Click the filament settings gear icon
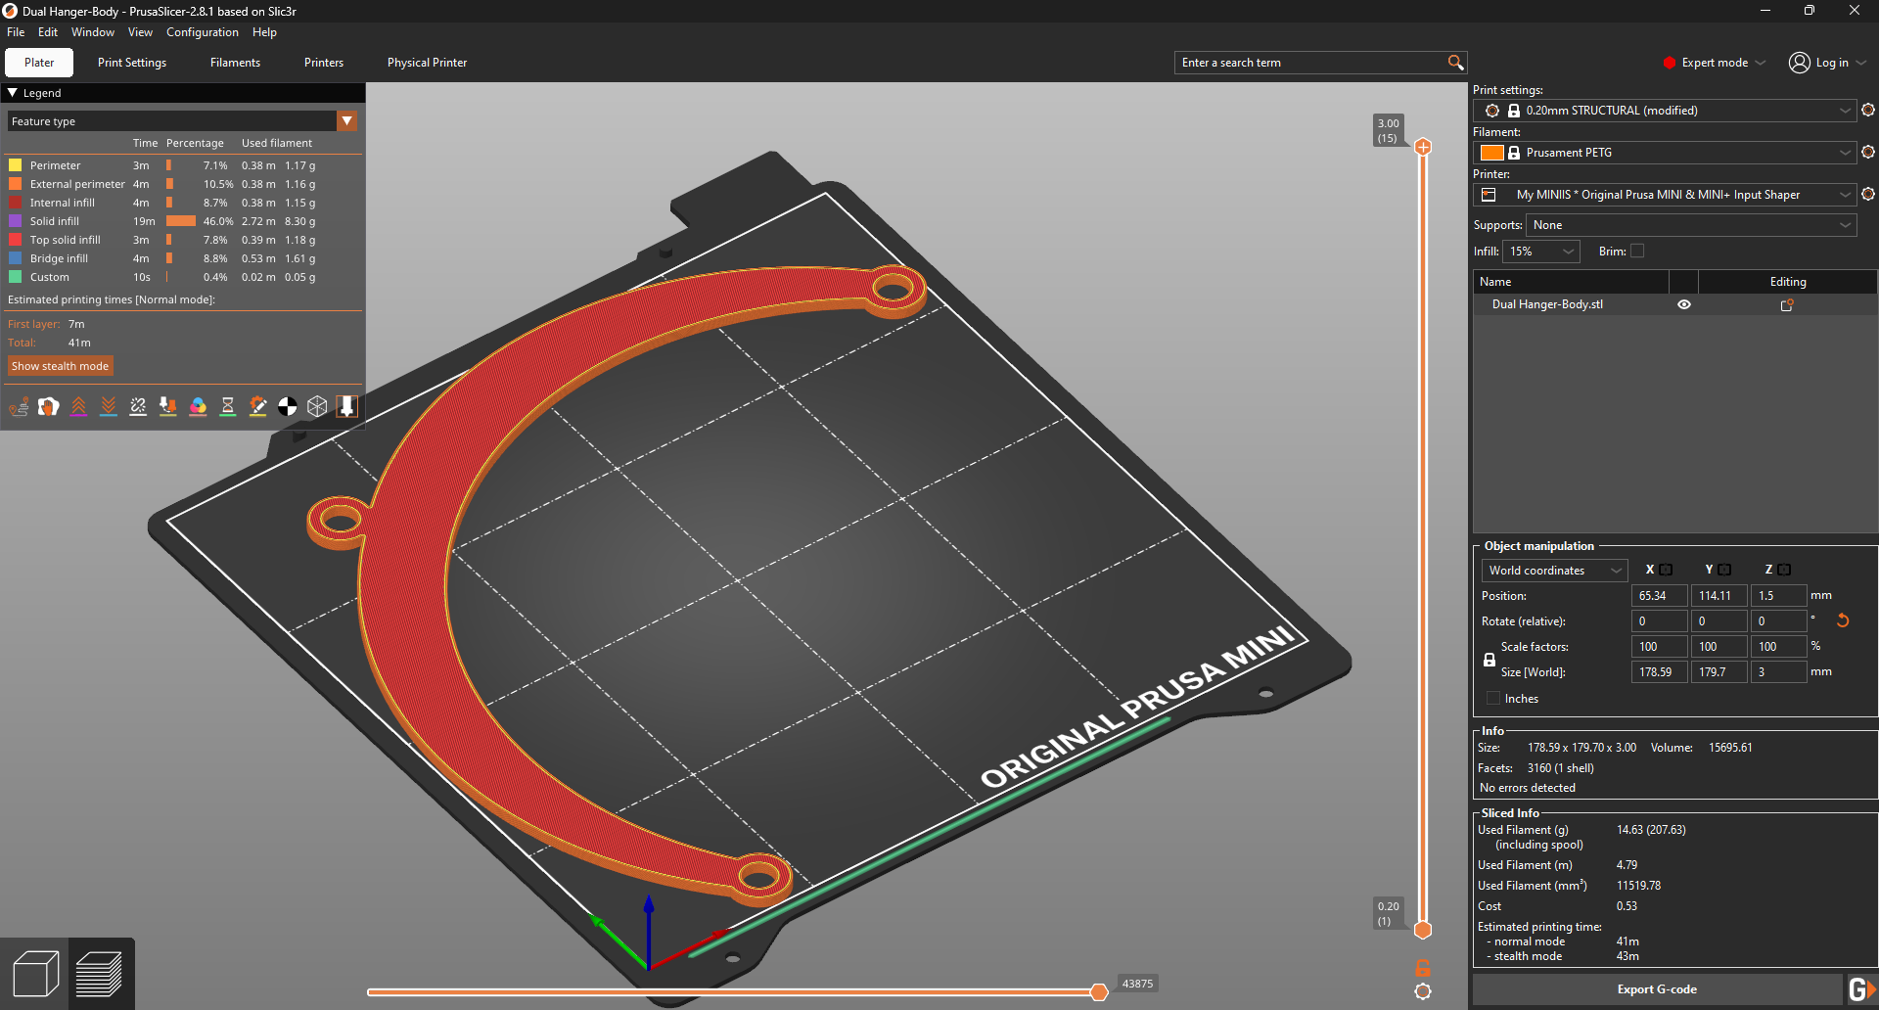 pyautogui.click(x=1868, y=153)
